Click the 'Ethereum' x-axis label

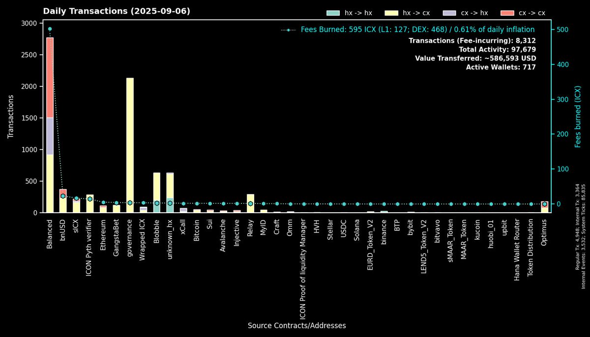click(103, 234)
